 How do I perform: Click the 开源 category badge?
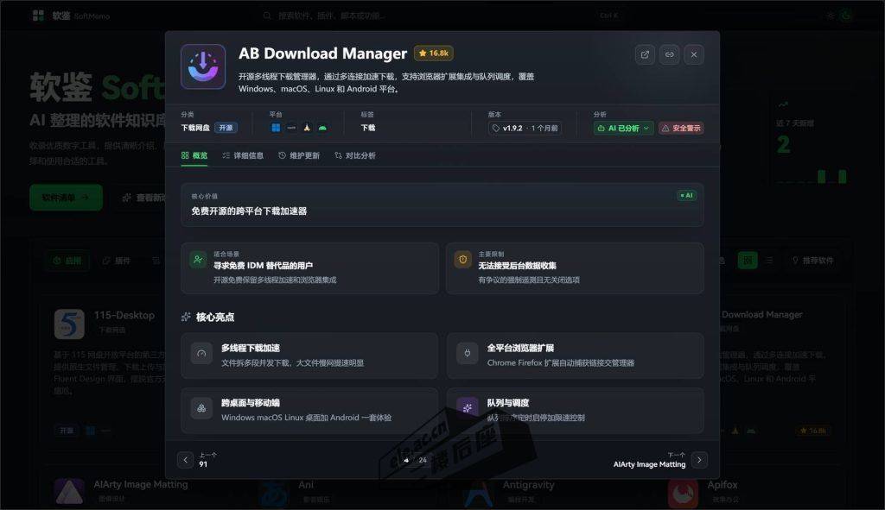tap(226, 128)
